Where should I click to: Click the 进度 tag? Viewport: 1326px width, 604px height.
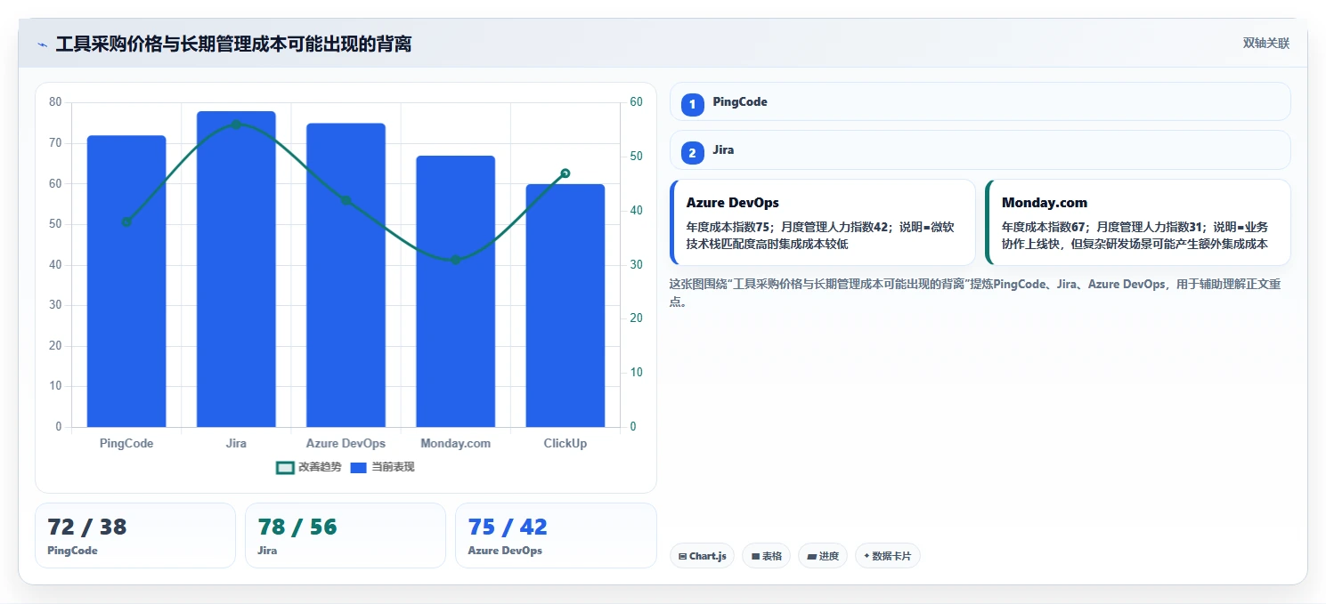tap(823, 556)
